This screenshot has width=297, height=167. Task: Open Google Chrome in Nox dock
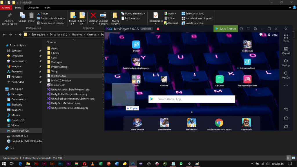pyautogui.click(x=219, y=123)
